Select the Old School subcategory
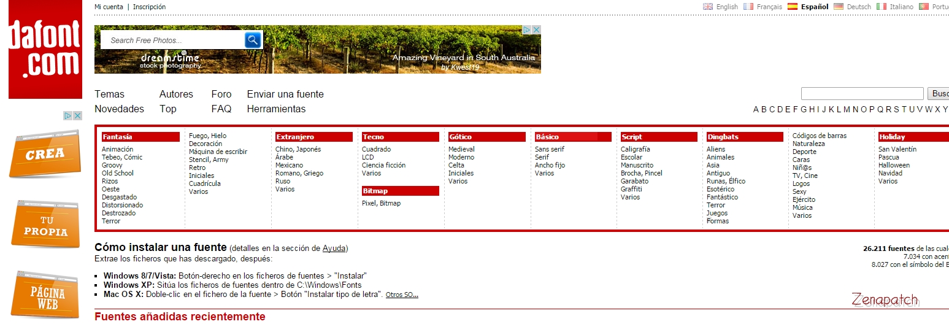The width and height of the screenshot is (949, 324). coord(118,173)
